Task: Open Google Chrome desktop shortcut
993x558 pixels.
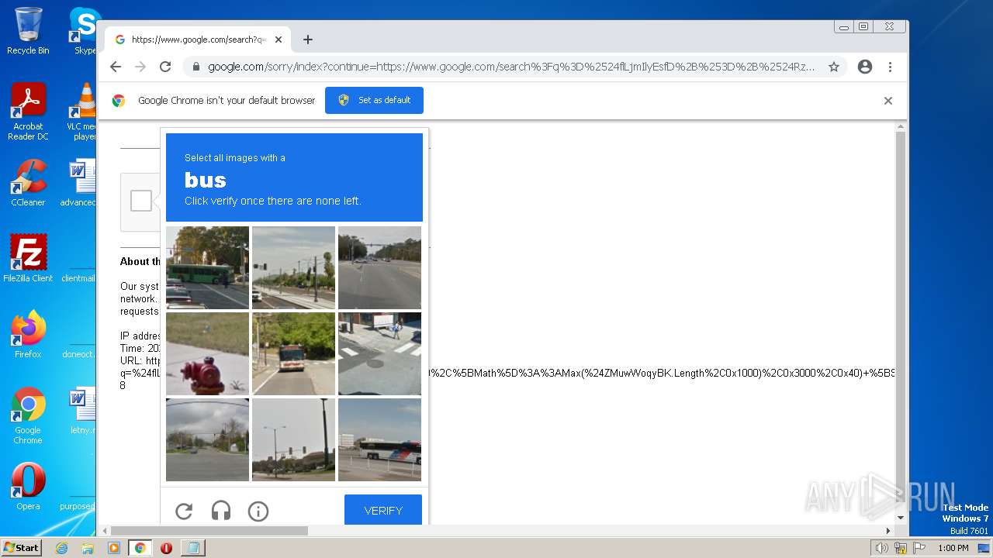Action: (x=28, y=415)
